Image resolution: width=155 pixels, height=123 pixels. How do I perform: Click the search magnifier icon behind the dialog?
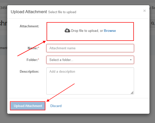[x=153, y=23]
